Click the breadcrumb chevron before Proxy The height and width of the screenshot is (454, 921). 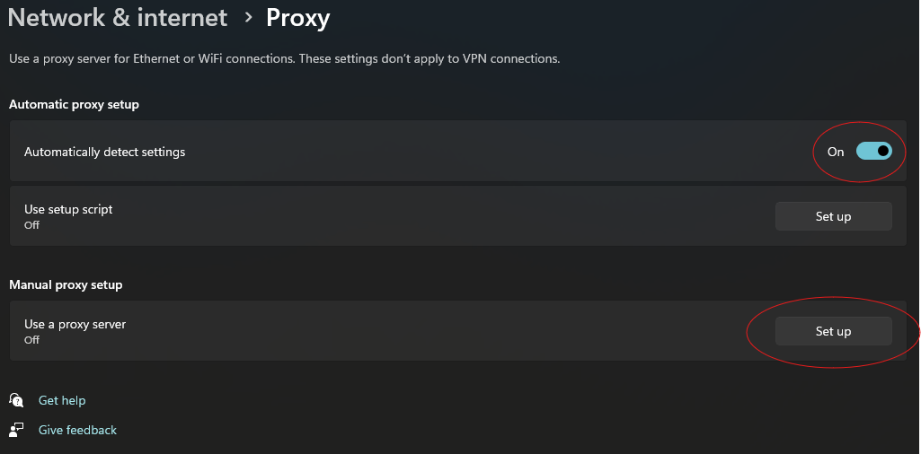248,17
